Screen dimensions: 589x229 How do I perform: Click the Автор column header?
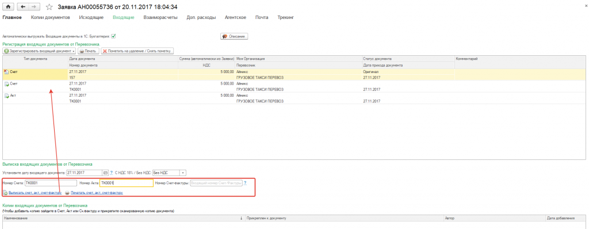pos(494,218)
